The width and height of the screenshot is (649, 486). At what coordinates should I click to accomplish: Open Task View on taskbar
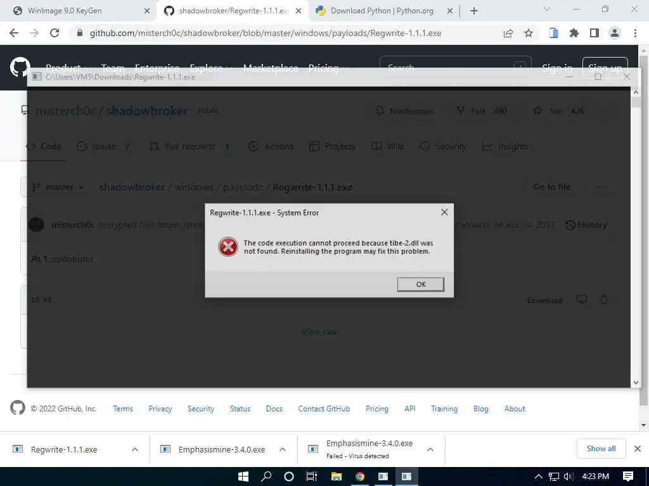click(312, 477)
